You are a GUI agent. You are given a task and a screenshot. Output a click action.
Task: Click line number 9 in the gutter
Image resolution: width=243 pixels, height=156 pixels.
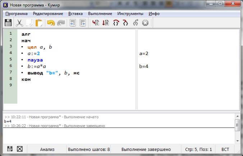[x=10, y=85]
